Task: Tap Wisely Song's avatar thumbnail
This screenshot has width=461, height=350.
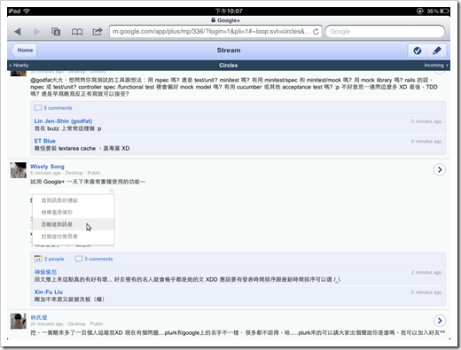Action: pos(19,170)
